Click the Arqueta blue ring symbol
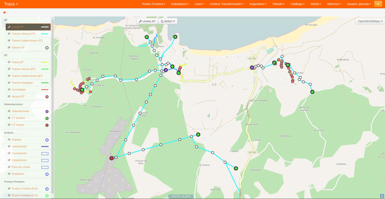Viewport: 385px width, 199px height. pyautogui.click(x=47, y=140)
